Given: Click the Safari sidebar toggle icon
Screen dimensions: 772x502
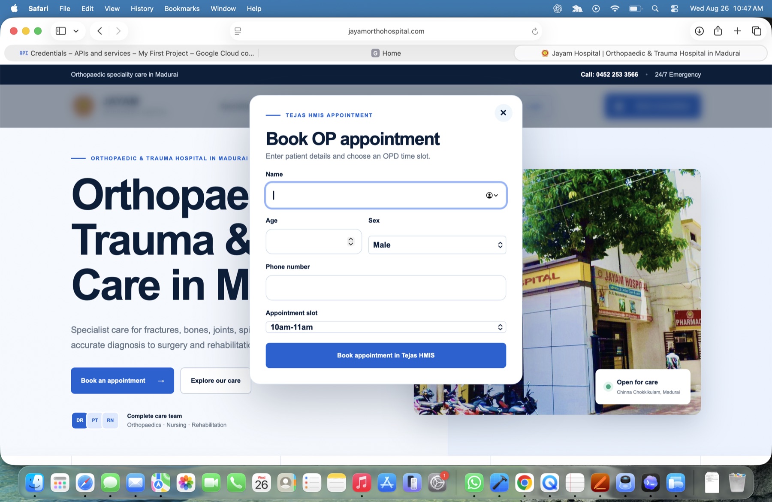Looking at the screenshot, I should [x=61, y=31].
